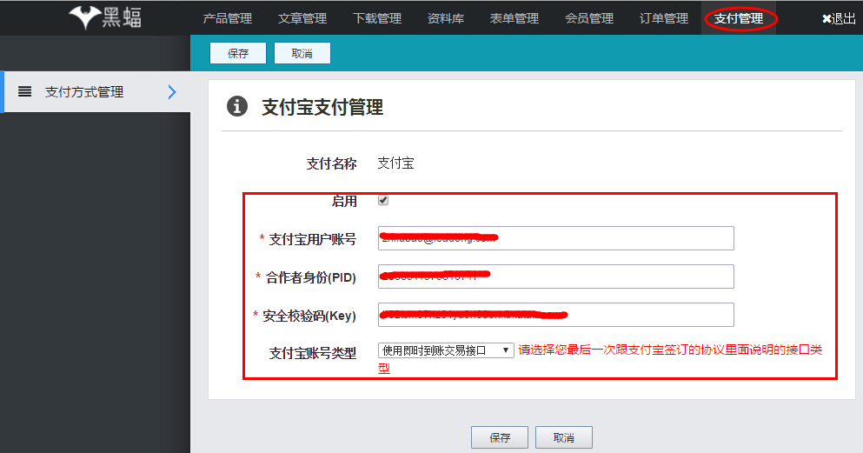
Task: Open the 产品管理 menu
Action: click(x=228, y=19)
